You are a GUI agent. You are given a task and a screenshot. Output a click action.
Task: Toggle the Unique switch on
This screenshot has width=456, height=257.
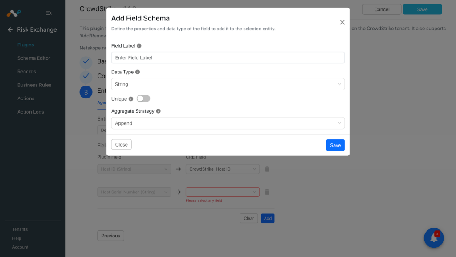(x=143, y=98)
